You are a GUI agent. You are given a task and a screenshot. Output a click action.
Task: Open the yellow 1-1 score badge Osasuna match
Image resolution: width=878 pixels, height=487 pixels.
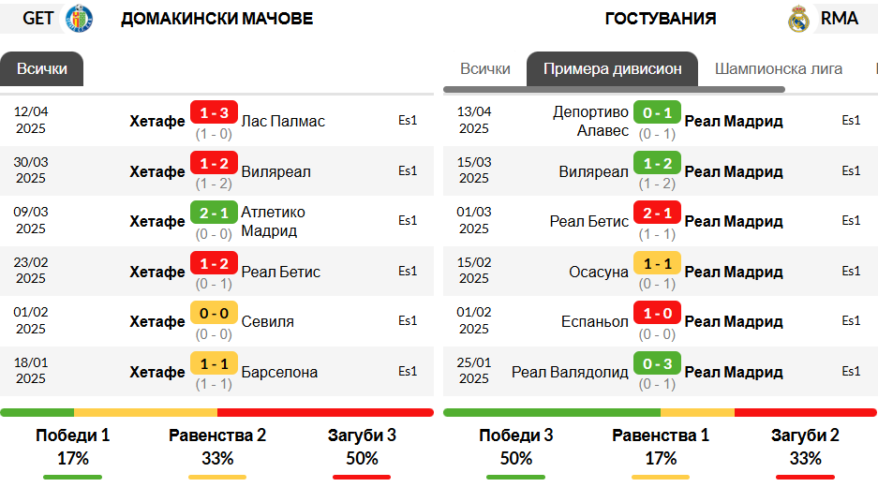click(x=657, y=263)
